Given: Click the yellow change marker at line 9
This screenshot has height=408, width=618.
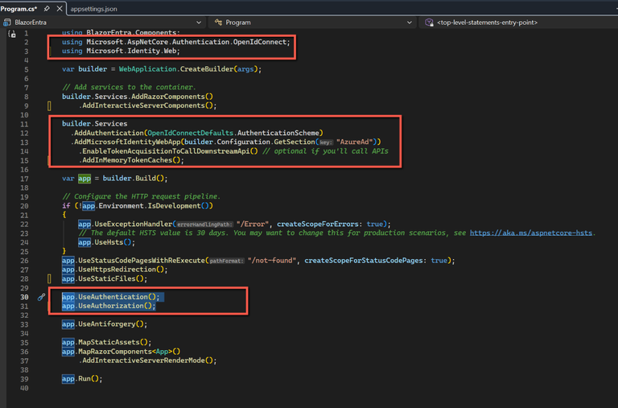Looking at the screenshot, I should (x=50, y=105).
